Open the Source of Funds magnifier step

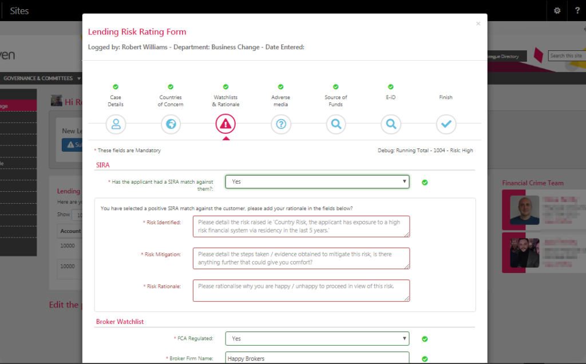click(336, 124)
